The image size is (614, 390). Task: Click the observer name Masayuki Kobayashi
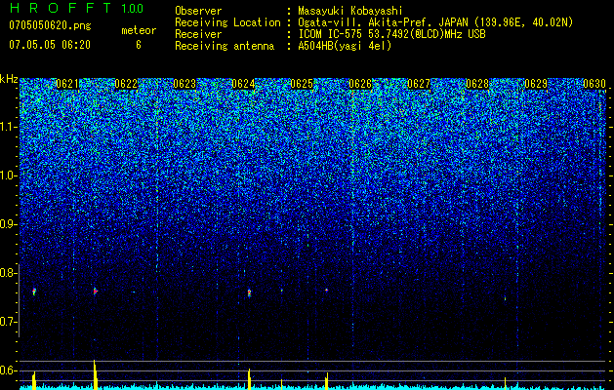(350, 11)
